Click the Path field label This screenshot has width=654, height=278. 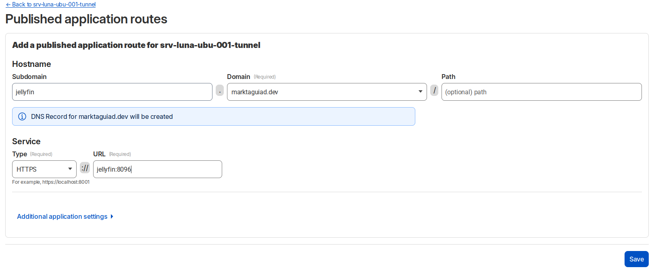click(448, 77)
